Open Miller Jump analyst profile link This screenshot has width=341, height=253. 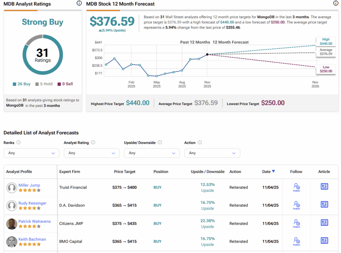pos(29,185)
